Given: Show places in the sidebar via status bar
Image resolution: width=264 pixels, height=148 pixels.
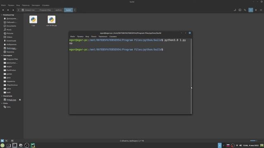Looking at the screenshot, I should point(2,141).
